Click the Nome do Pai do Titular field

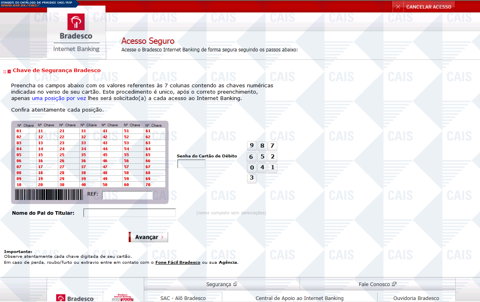[x=129, y=213]
